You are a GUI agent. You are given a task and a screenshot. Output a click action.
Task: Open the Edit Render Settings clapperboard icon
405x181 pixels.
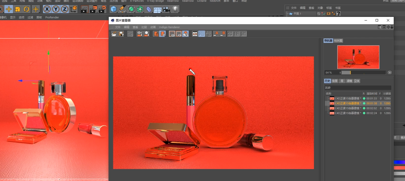[x=102, y=9]
